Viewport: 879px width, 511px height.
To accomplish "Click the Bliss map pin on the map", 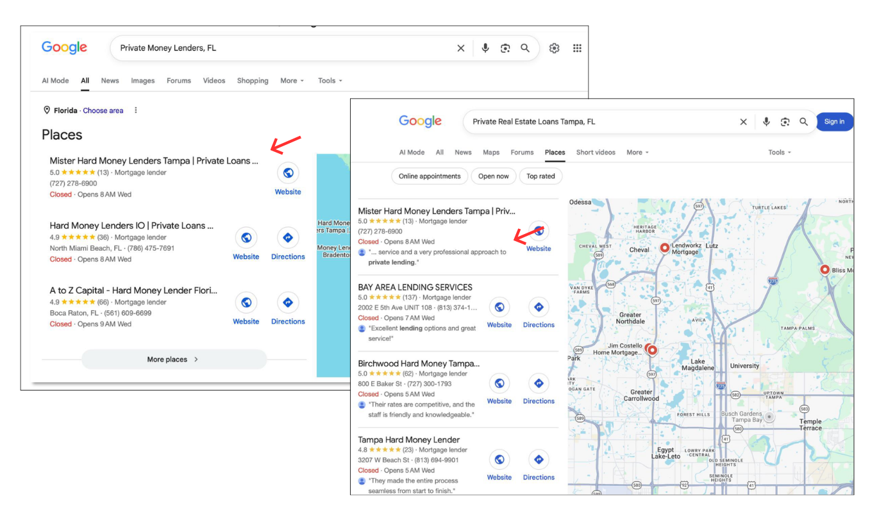I will 825,270.
